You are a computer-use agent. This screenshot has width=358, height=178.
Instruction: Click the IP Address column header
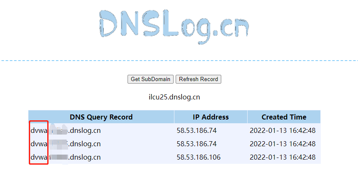[210, 117]
